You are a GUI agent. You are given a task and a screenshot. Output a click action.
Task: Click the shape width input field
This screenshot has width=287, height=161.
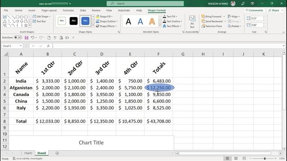coord(257,25)
